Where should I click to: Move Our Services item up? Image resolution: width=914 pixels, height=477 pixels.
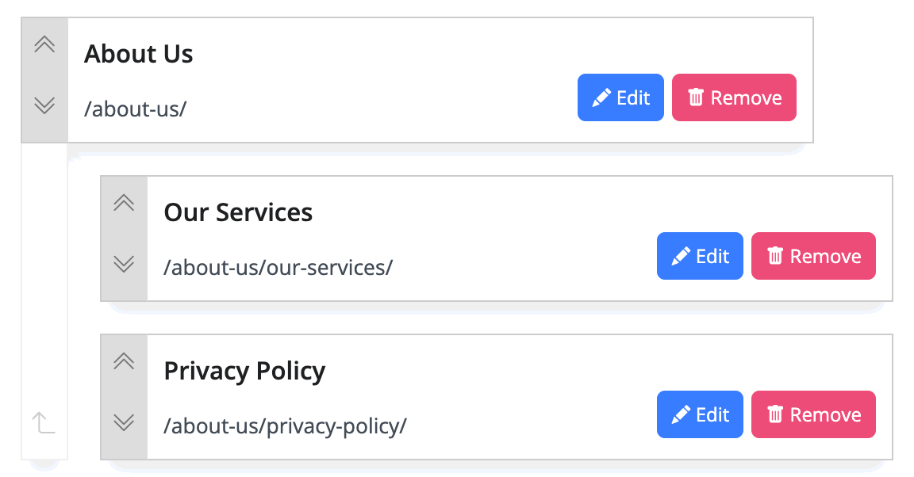[124, 203]
